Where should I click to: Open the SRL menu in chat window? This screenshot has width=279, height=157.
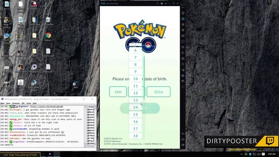pos(23,103)
